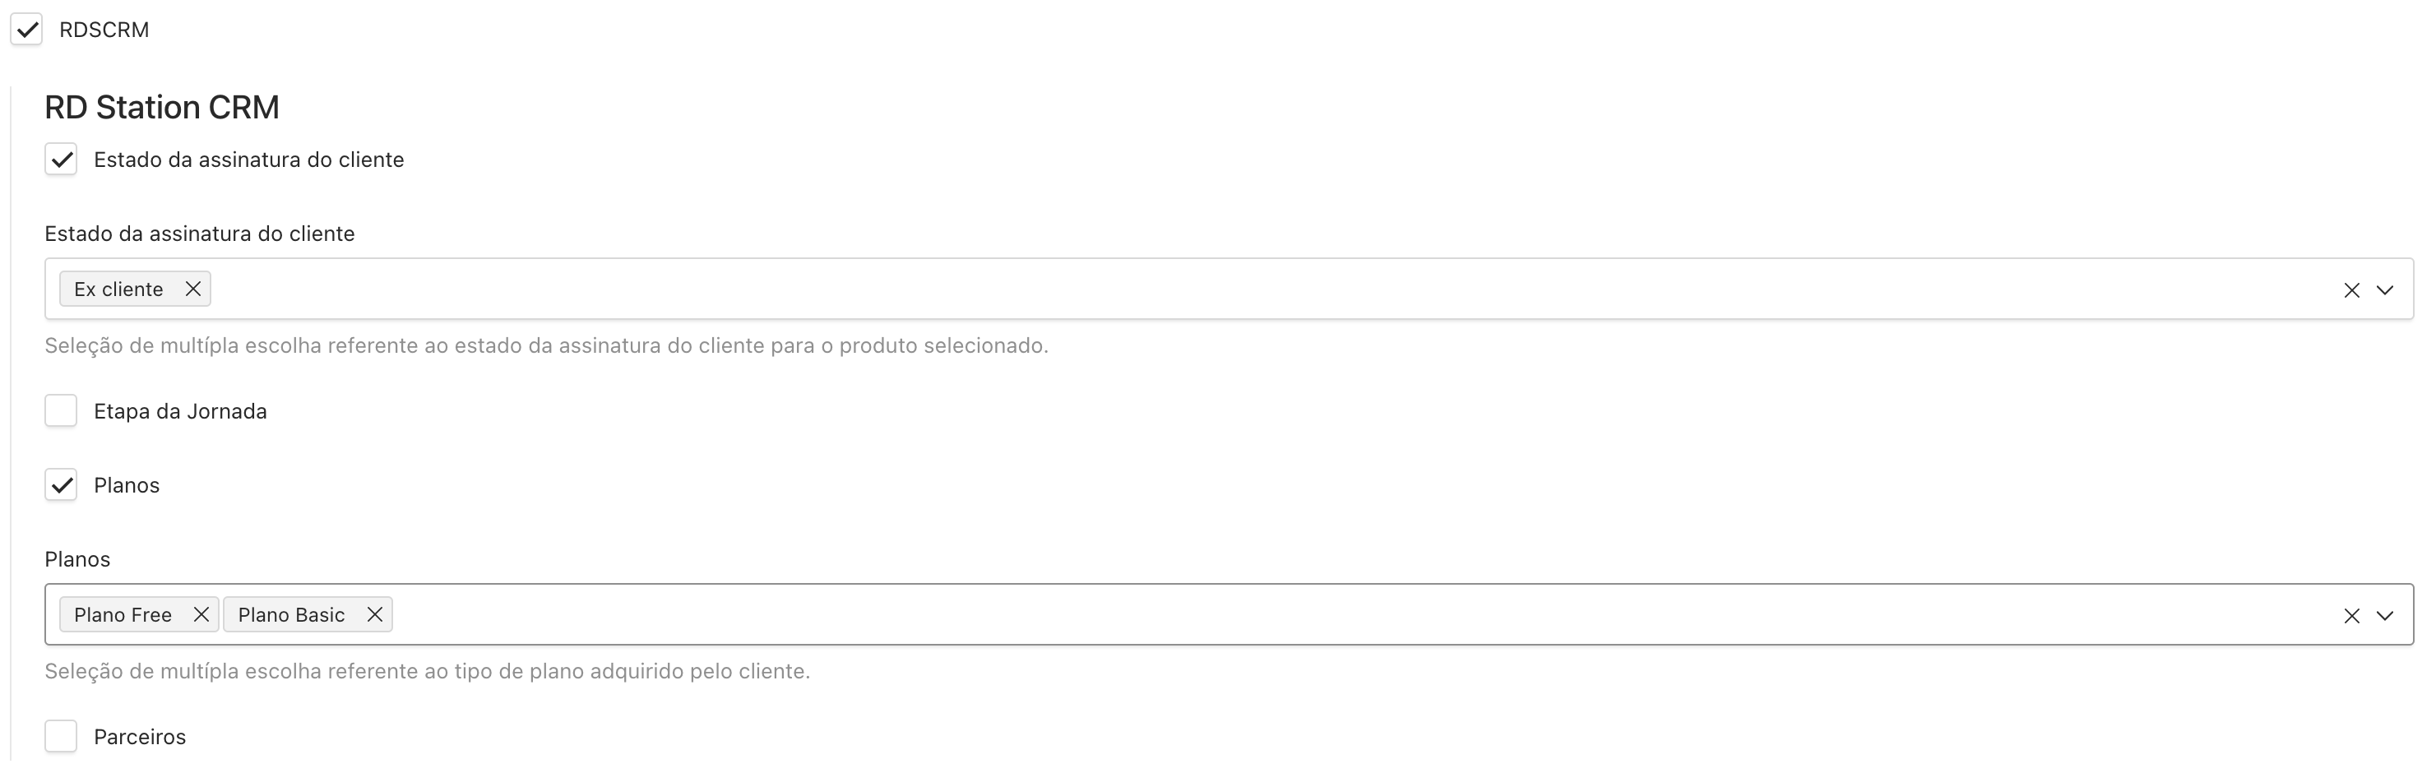Disable the Planos checkbox
This screenshot has width=2436, height=773.
pos(61,485)
